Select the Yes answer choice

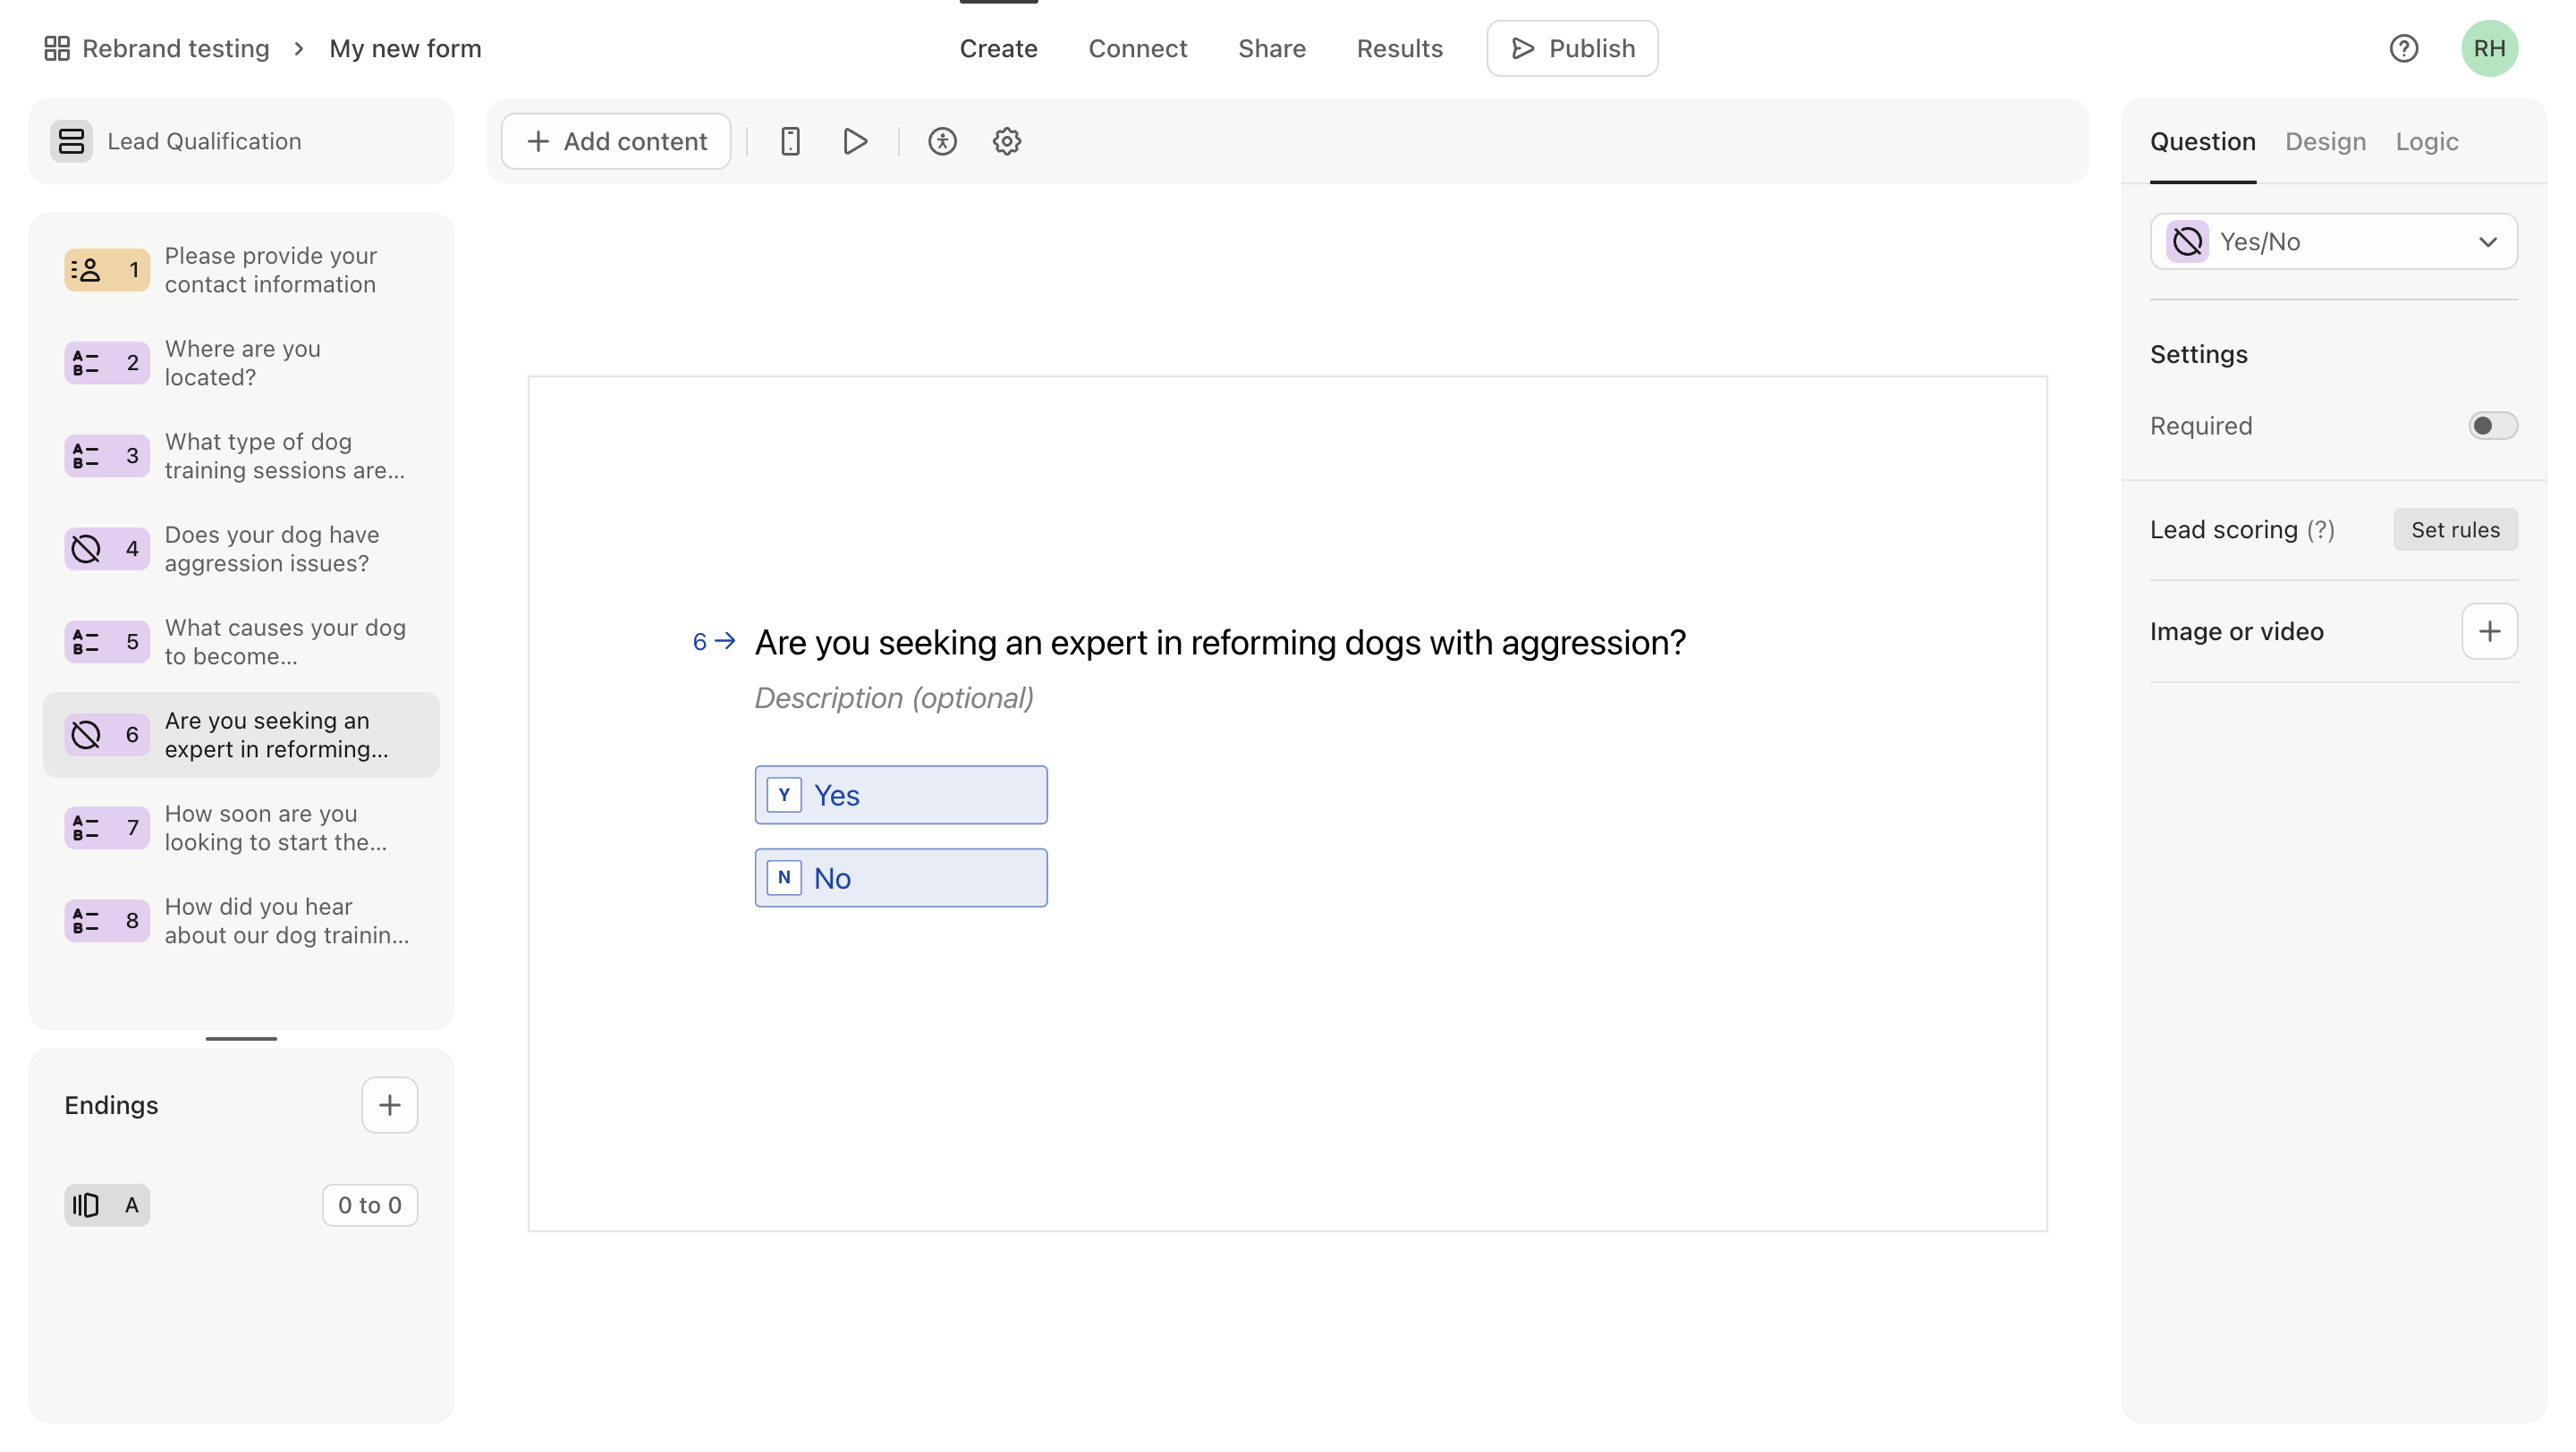point(901,796)
